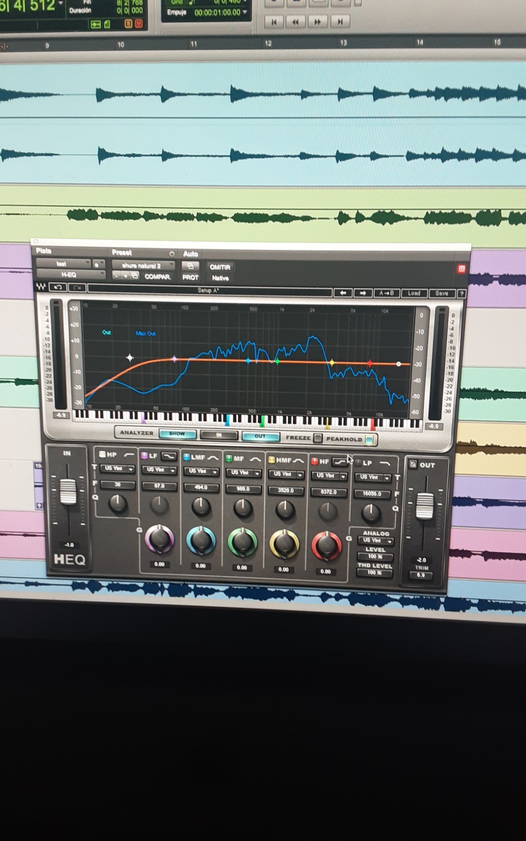Open the 'shure natural 2' preset dropdown
This screenshot has width=526, height=841.
143,265
